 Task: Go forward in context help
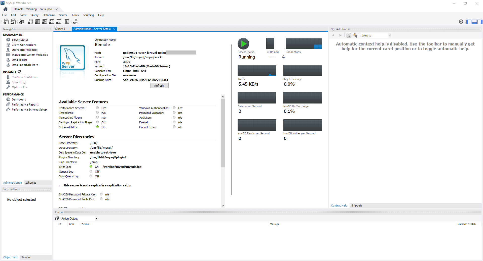(x=340, y=35)
